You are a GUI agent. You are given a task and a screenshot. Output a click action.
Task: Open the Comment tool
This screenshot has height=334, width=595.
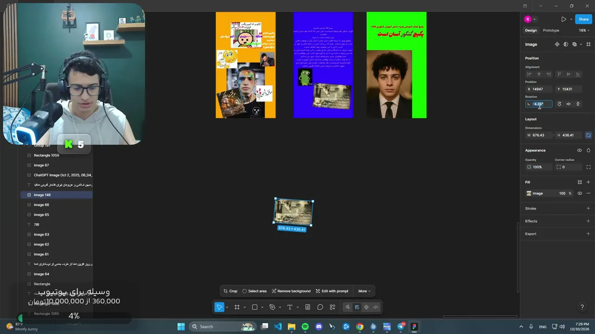tap(320, 307)
